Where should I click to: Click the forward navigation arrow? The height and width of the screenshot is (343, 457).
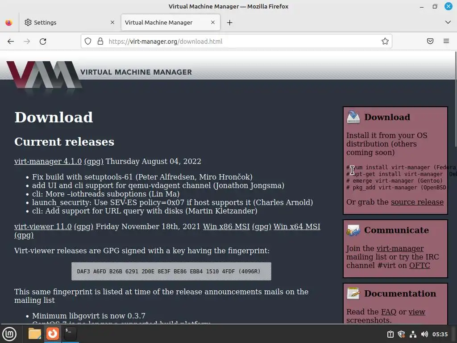pos(27,42)
